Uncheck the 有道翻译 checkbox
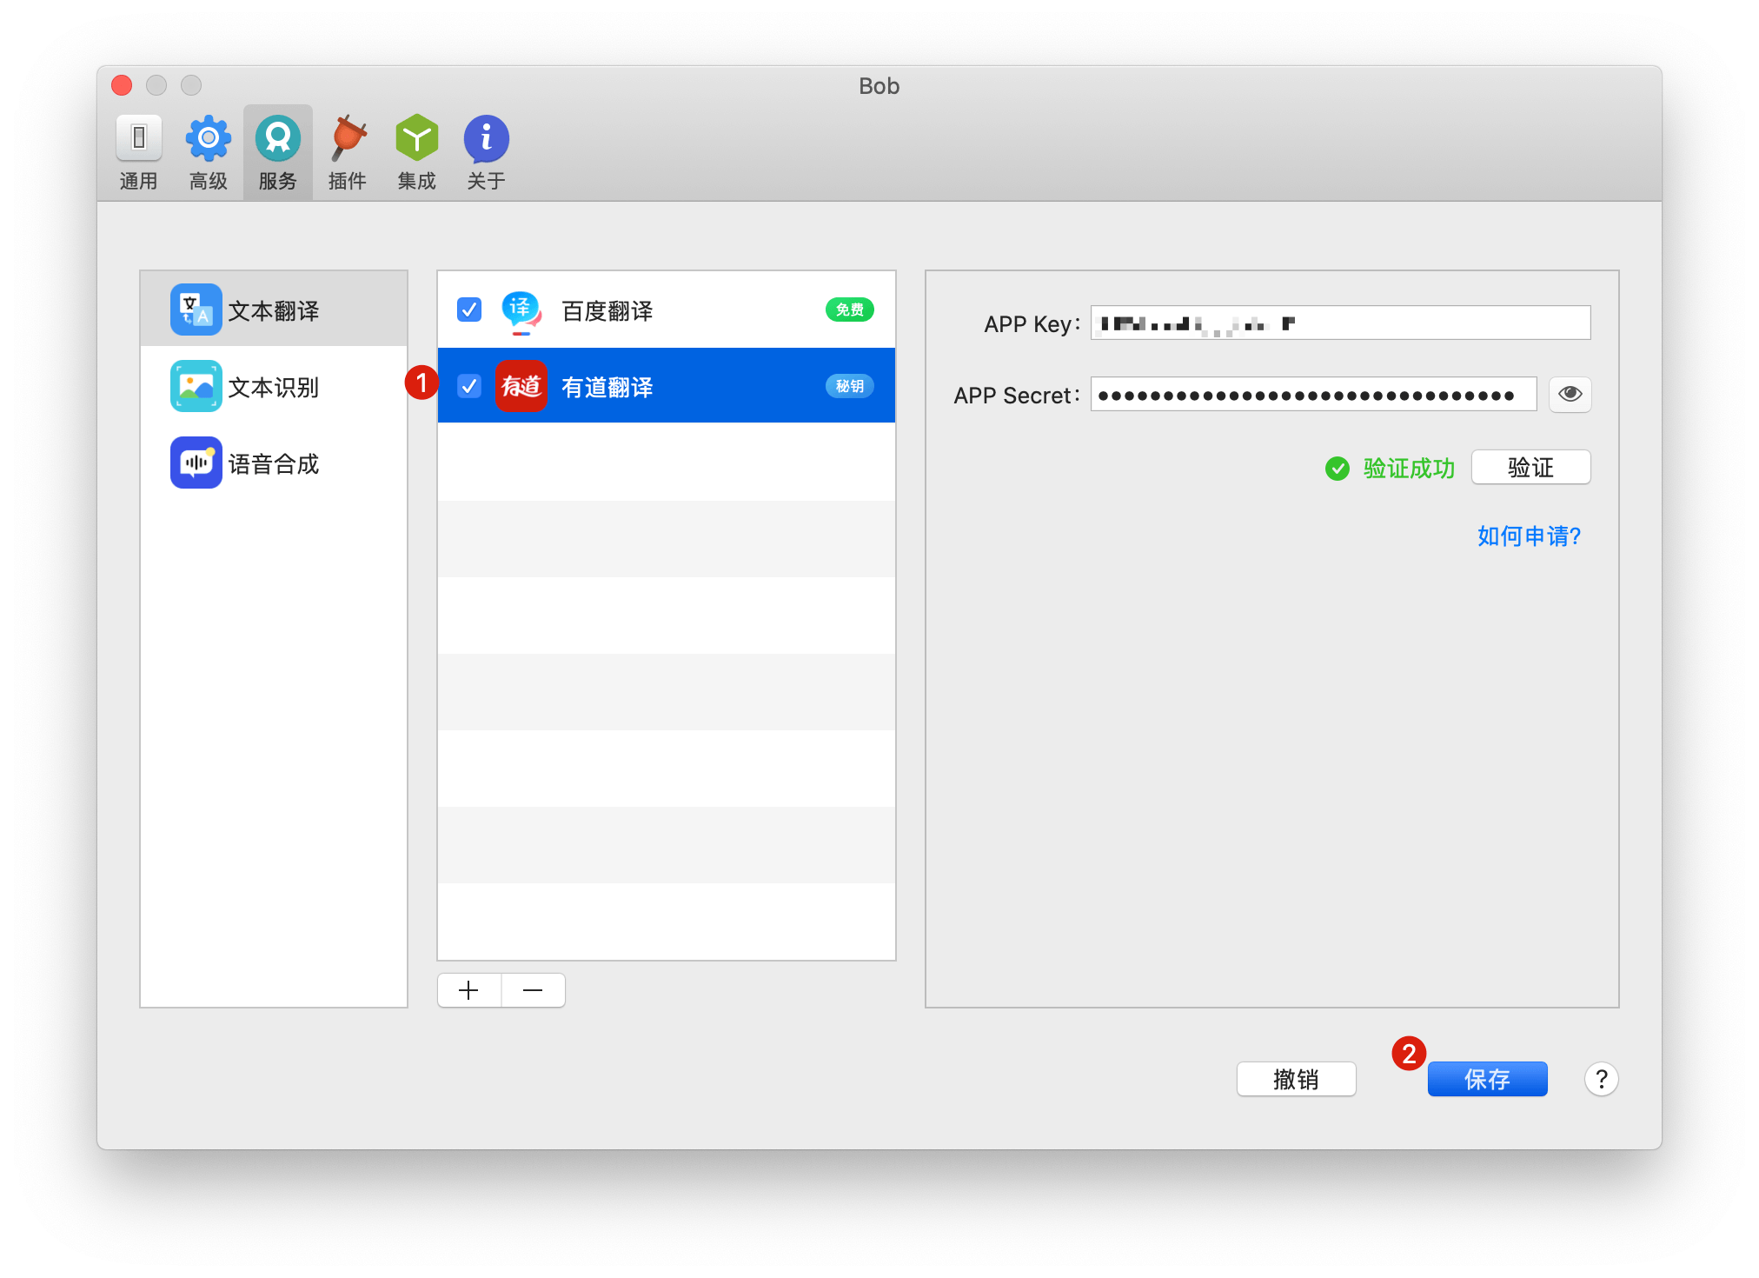Viewport: 1759px width, 1278px height. pyautogui.click(x=469, y=386)
